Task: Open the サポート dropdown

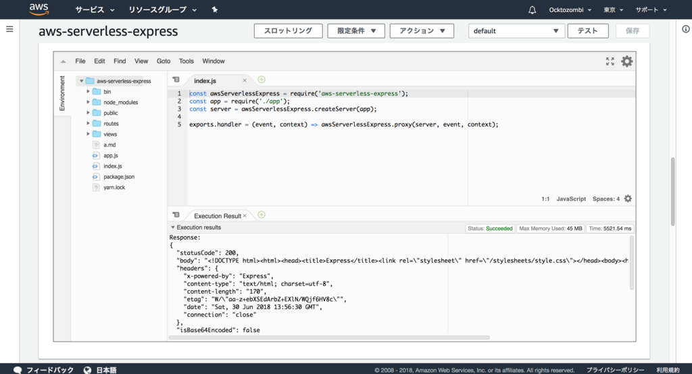Action: coord(651,9)
